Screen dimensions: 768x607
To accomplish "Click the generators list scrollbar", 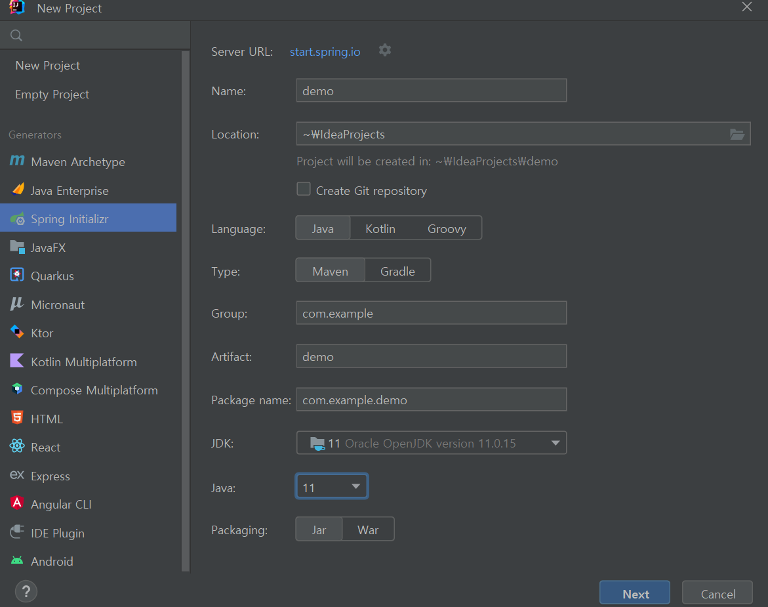I will 186,311.
